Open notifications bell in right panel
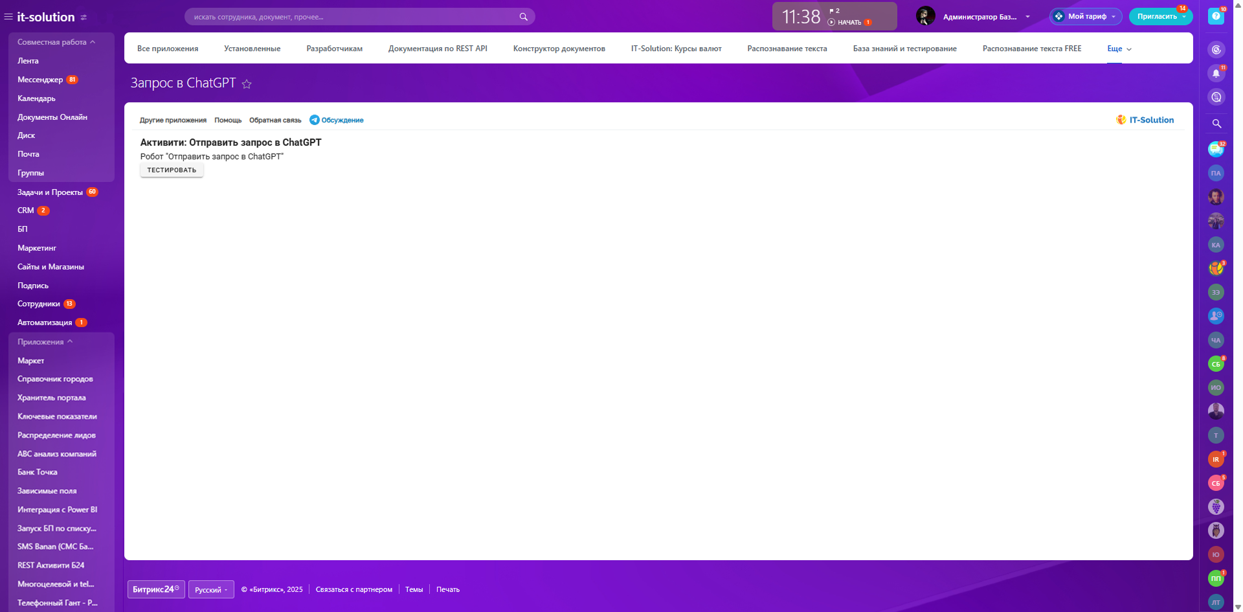 point(1216,73)
